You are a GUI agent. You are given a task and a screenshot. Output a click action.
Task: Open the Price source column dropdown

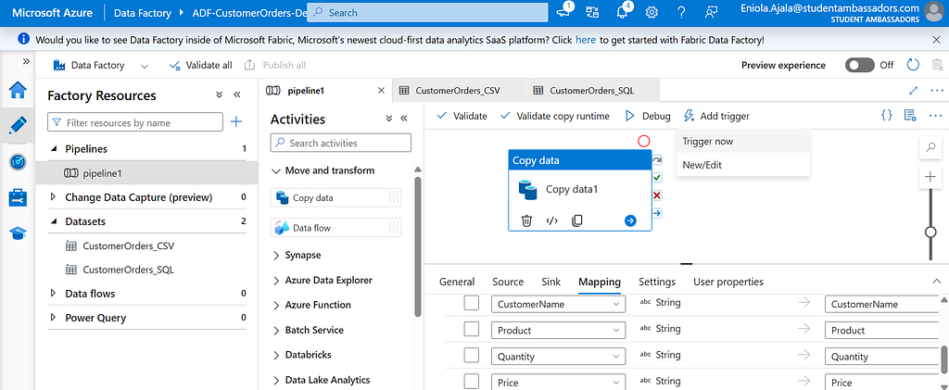click(x=558, y=383)
